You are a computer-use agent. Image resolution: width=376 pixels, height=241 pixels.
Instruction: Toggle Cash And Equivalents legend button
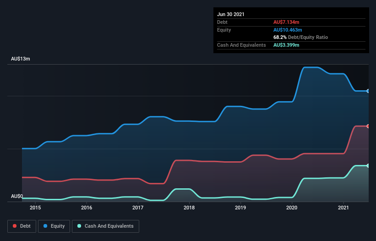point(105,226)
